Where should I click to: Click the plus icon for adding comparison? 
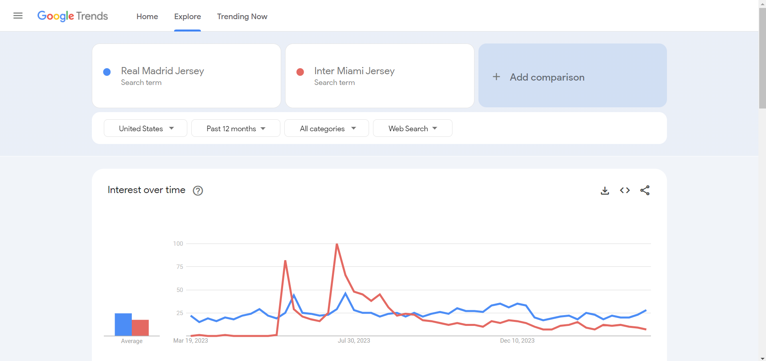[x=496, y=77]
